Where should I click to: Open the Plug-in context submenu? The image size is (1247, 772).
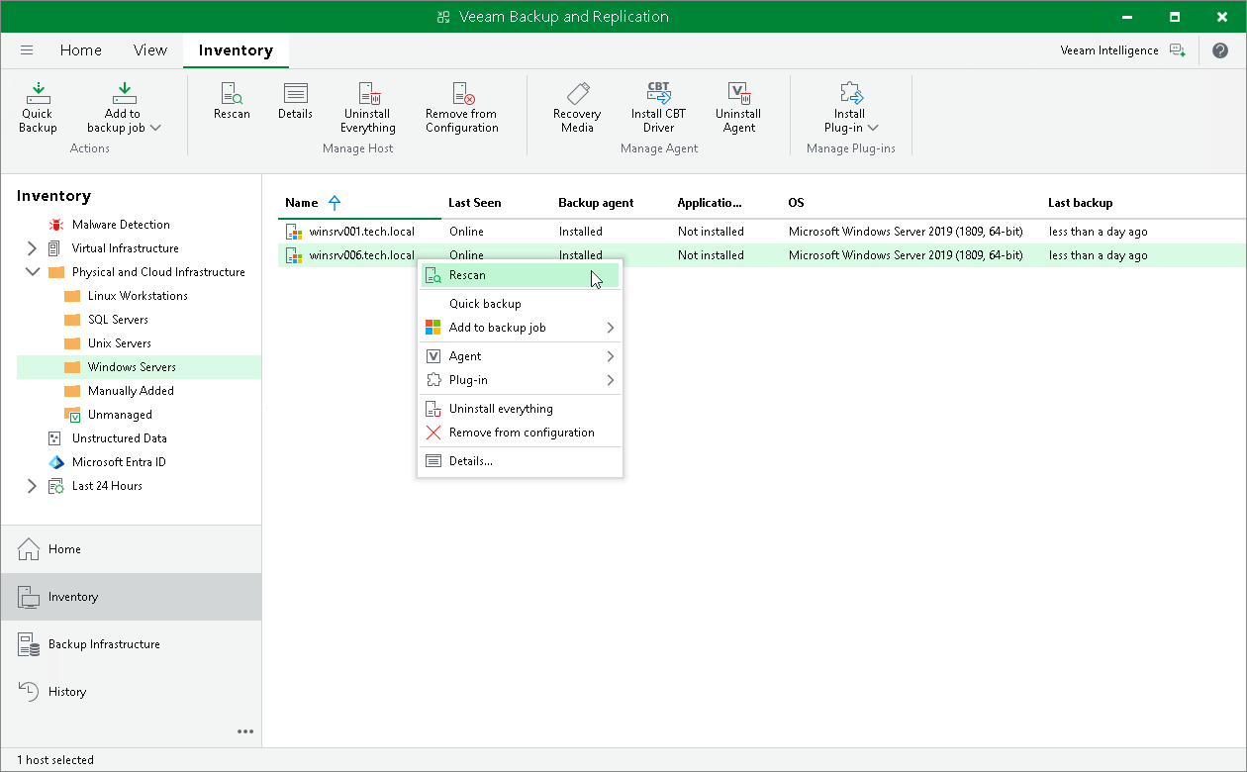tap(520, 380)
